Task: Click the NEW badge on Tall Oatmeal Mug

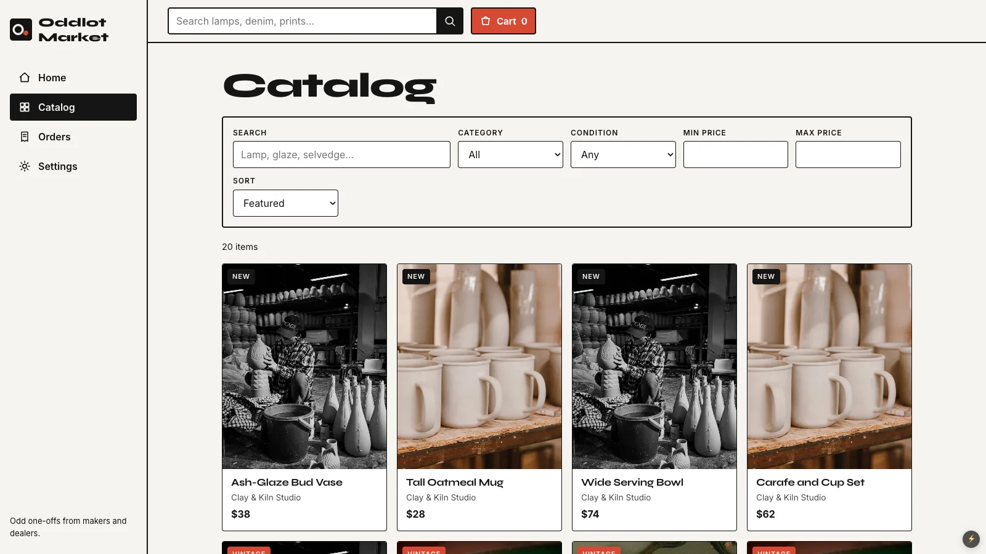Action: 416,276
